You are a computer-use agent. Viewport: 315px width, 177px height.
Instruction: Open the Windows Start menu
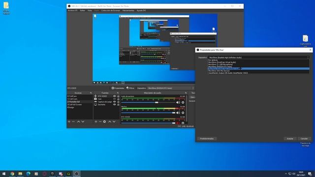[4, 174]
